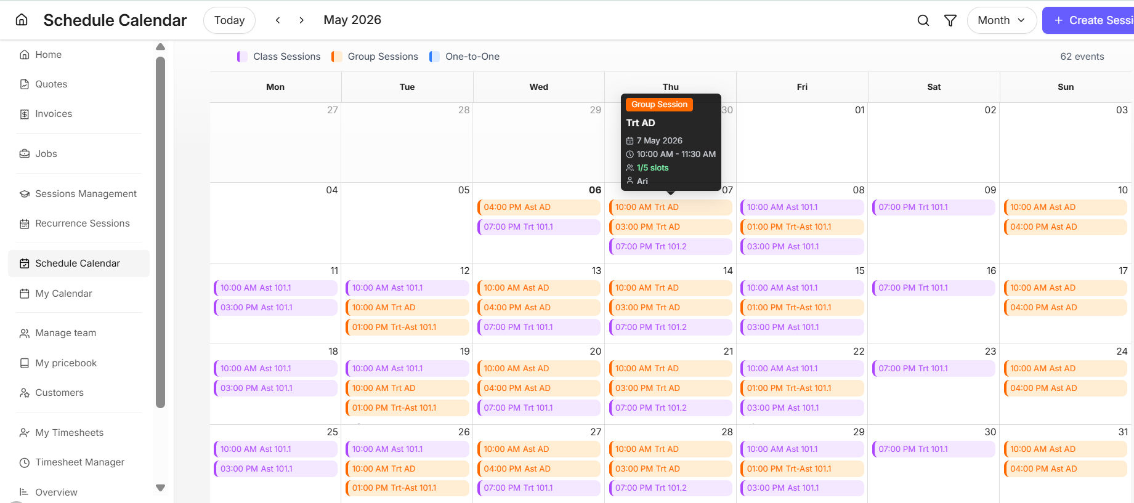Viewport: 1134px width, 503px height.
Task: Click the Overview chart icon
Action: [x=25, y=493]
